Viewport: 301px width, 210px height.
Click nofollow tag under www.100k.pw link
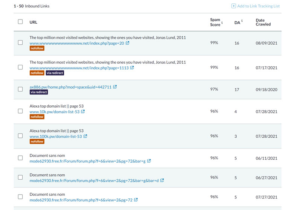click(37, 141)
